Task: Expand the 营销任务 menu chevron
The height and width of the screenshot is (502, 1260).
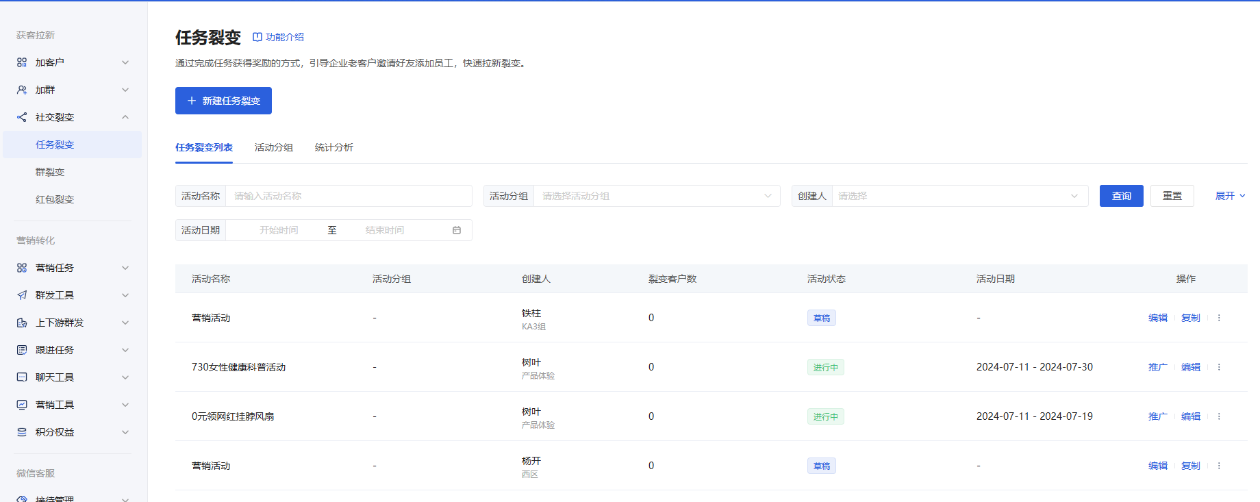Action: click(x=125, y=268)
